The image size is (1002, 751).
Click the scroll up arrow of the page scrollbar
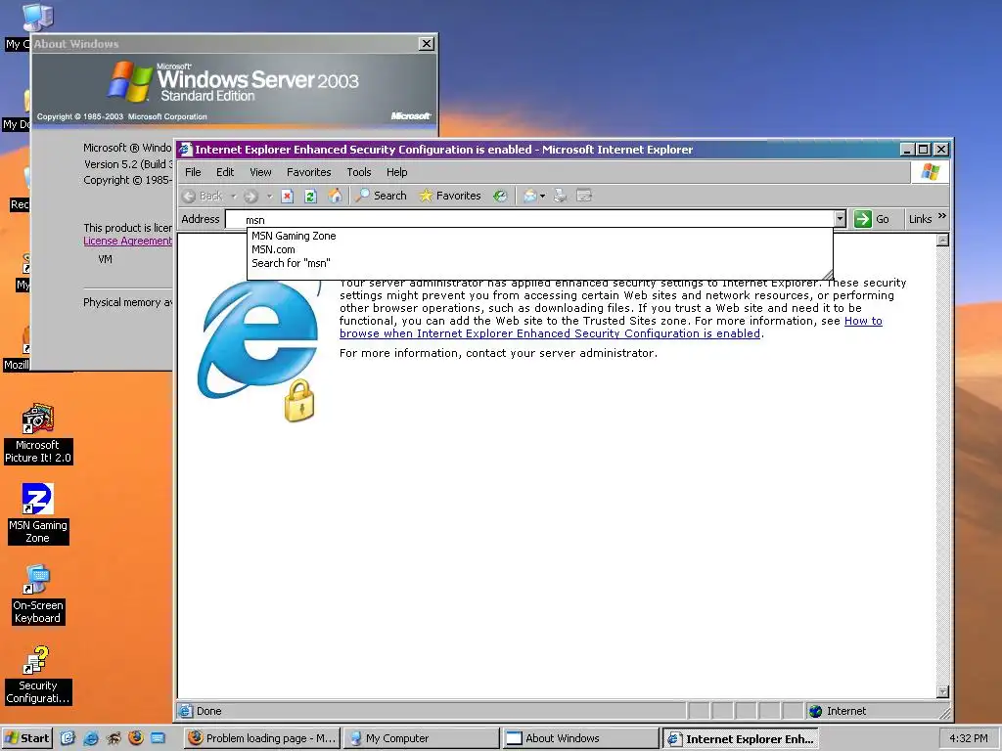(x=942, y=241)
